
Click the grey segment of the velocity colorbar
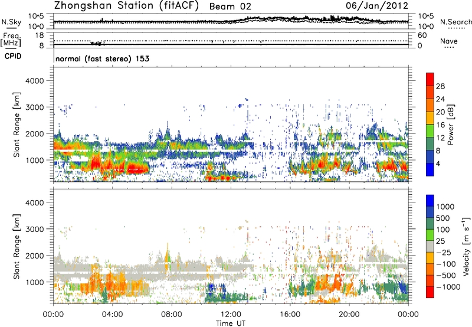click(x=430, y=246)
